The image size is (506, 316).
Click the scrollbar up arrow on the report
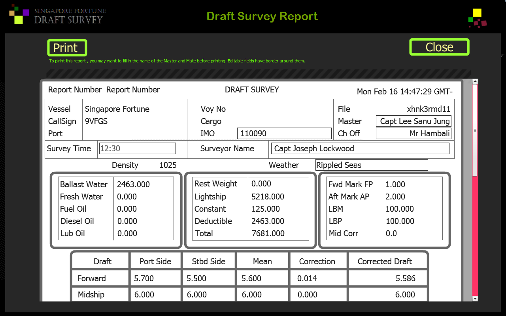(x=474, y=81)
